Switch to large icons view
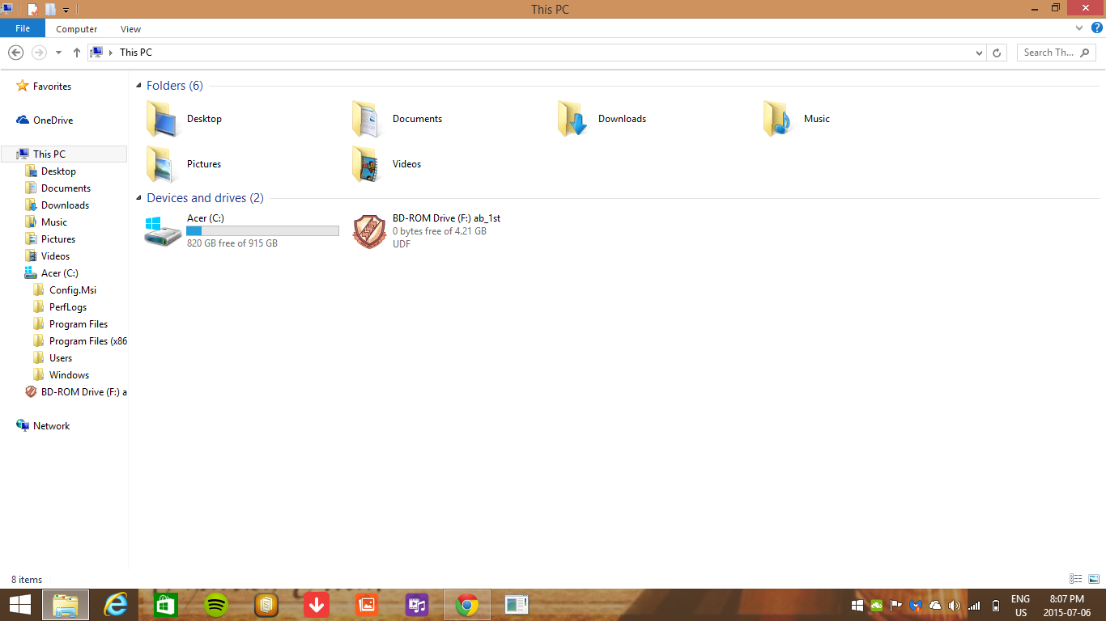Viewport: 1106px width, 621px height. (1094, 579)
